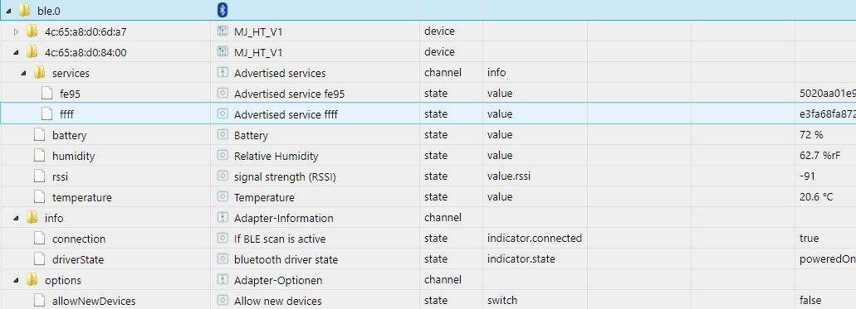Select the humidity state item

pos(73,156)
